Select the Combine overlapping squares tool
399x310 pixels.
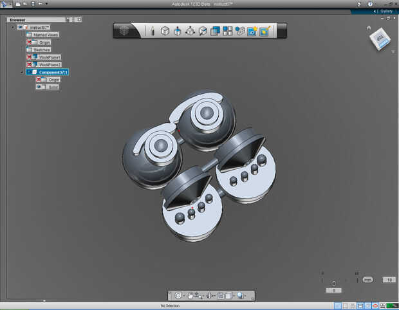point(215,31)
